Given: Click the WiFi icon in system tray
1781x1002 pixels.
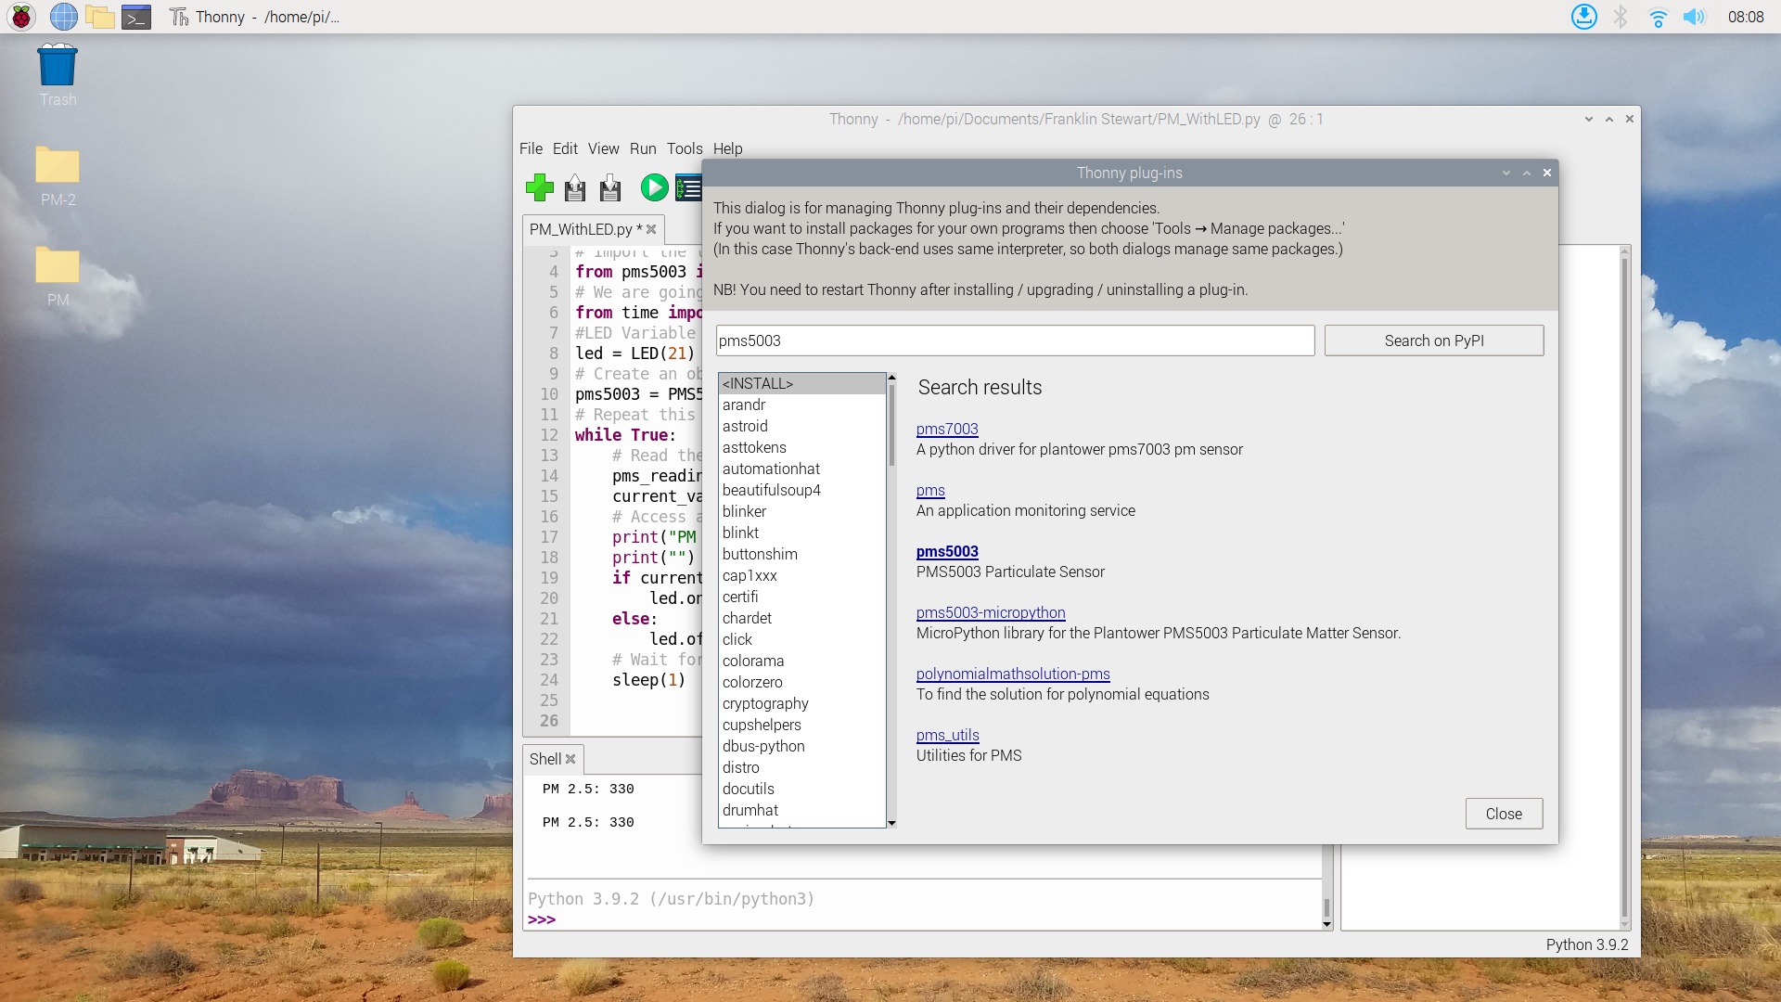Looking at the screenshot, I should click(1659, 17).
